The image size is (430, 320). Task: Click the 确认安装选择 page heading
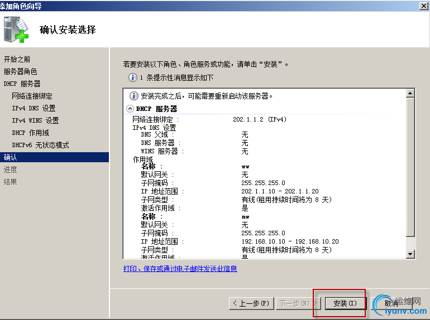click(68, 30)
